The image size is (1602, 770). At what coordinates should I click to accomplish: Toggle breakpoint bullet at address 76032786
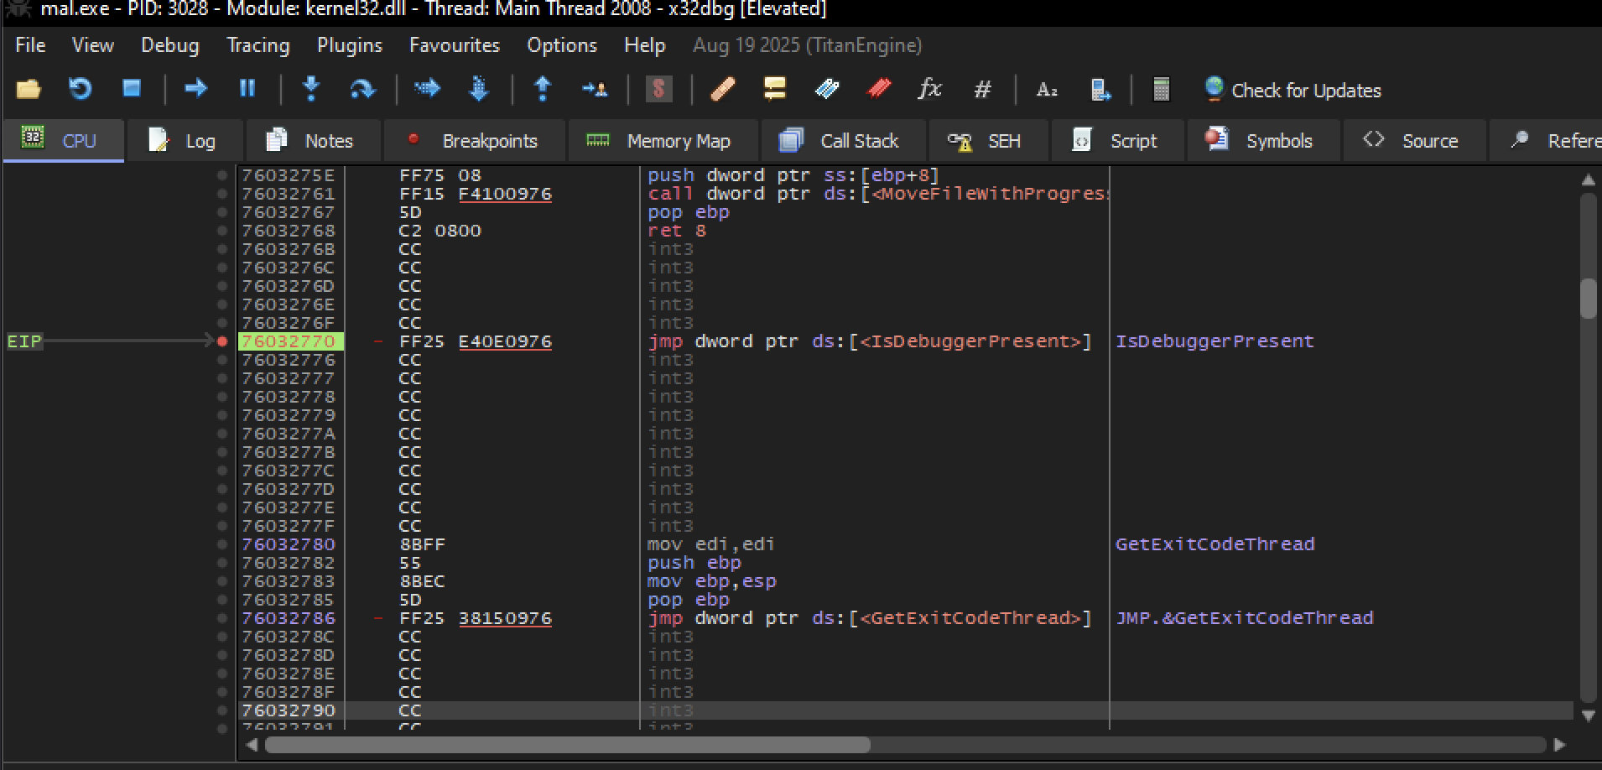click(x=222, y=618)
